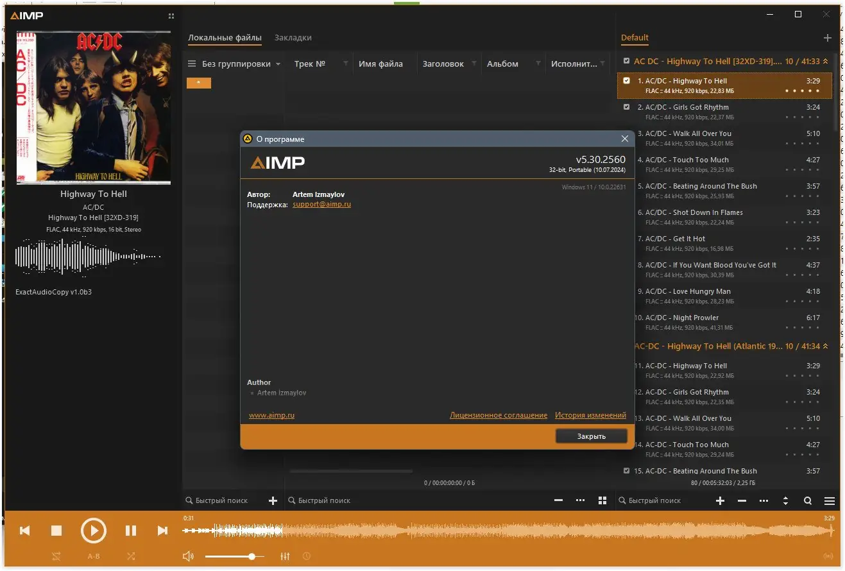
Task: Toggle the shuffle playback icon
Action: [131, 556]
